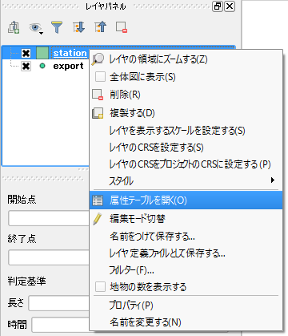Click the 時間 input field
The width and height of the screenshot is (288, 336).
tap(60, 325)
